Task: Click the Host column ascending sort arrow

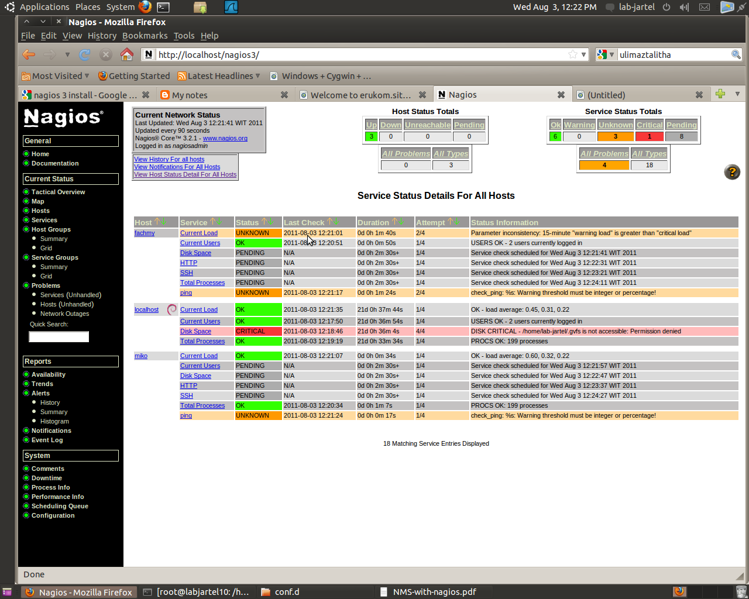Action: (157, 222)
